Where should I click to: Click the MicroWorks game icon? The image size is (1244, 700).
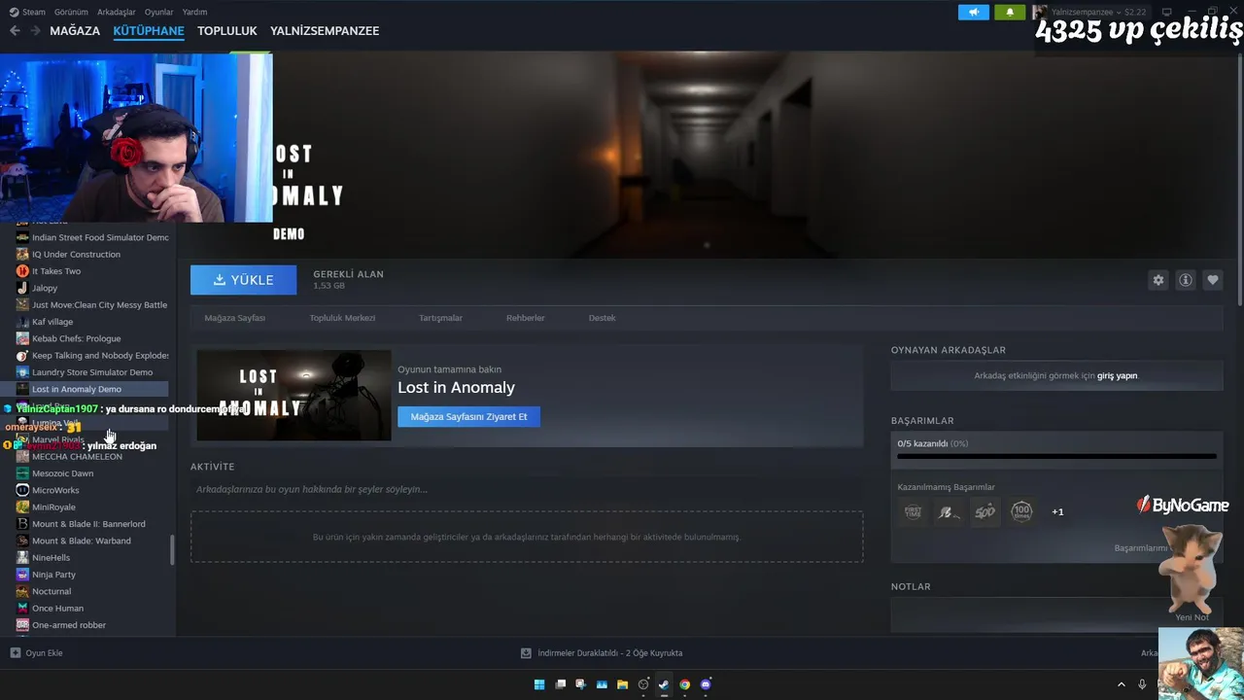pos(22,490)
